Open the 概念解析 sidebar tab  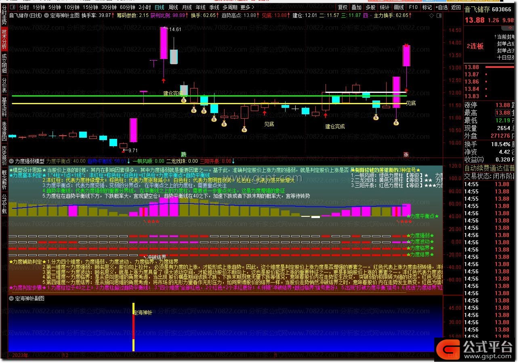[x=4, y=179]
